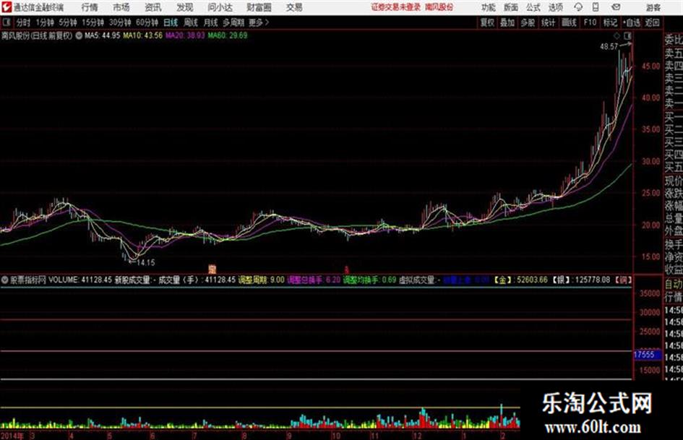Click the 证券交易未登录 login link
The height and width of the screenshot is (440, 683).
[396, 7]
